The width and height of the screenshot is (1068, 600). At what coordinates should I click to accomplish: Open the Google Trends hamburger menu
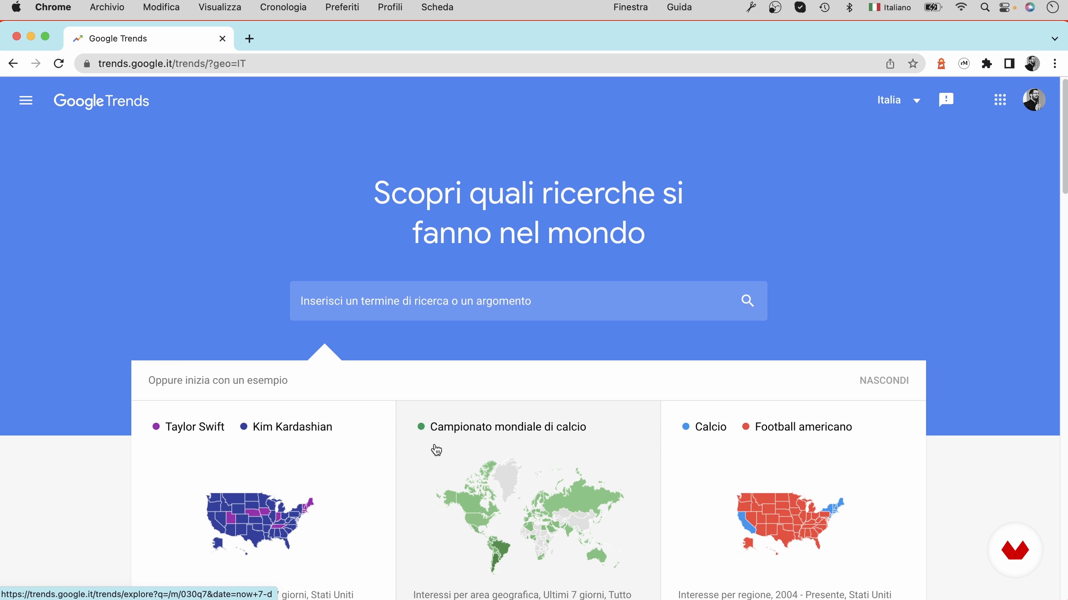coord(26,100)
